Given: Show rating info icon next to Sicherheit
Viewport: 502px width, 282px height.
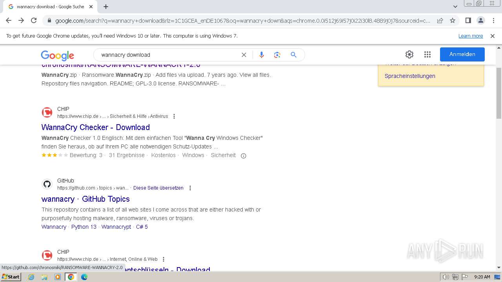Looking at the screenshot, I should (244, 156).
